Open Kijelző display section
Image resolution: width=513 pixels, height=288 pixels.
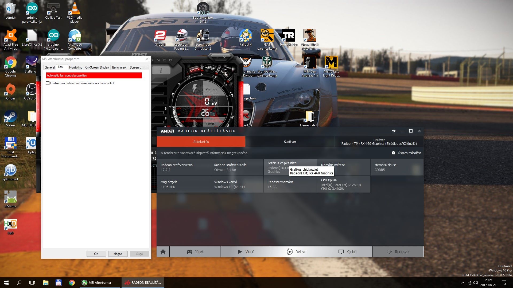347,252
